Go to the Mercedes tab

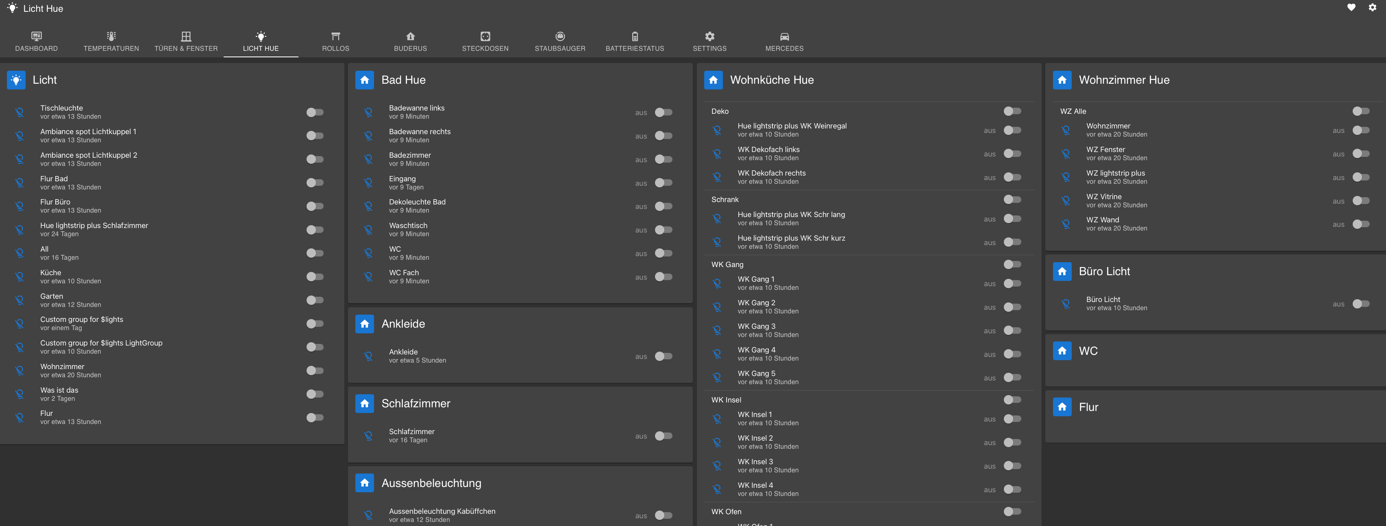784,41
